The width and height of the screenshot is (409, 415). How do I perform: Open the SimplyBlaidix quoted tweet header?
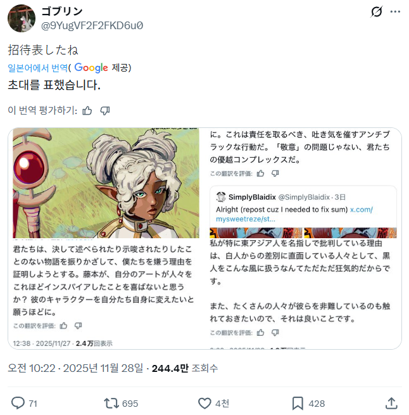tap(280, 197)
